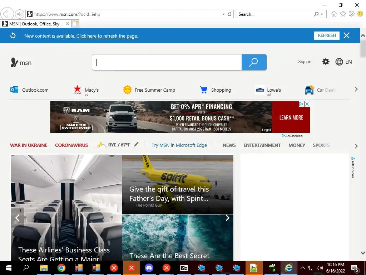Image resolution: width=366 pixels, height=275 pixels.
Task: Reload page using address bar refresh icon
Action: (x=229, y=14)
